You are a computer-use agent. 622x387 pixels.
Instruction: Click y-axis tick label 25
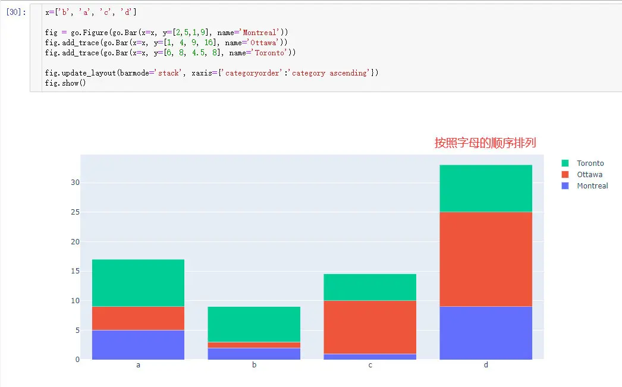tap(75, 212)
